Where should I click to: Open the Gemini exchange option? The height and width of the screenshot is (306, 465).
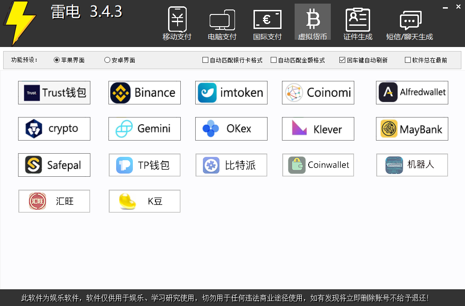pos(145,129)
